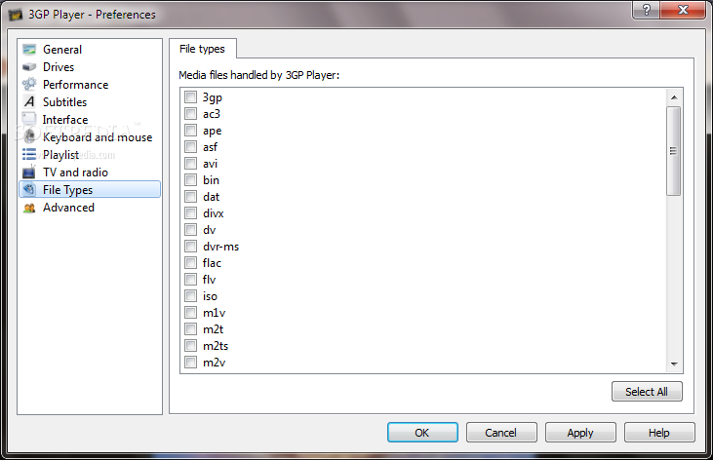Click the Drives disk icon

[29, 67]
